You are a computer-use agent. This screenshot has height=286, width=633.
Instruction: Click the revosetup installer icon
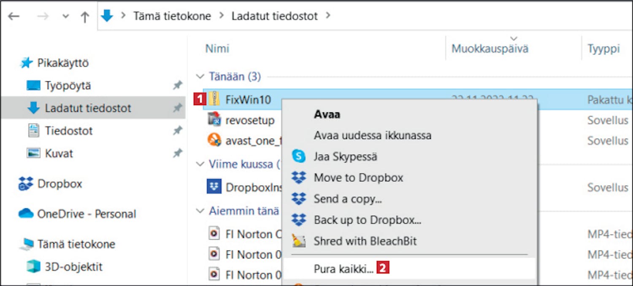(x=215, y=120)
